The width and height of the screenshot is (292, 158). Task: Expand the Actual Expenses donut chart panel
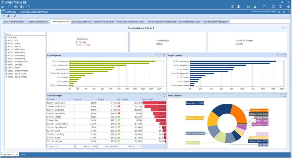pyautogui.click(x=285, y=96)
